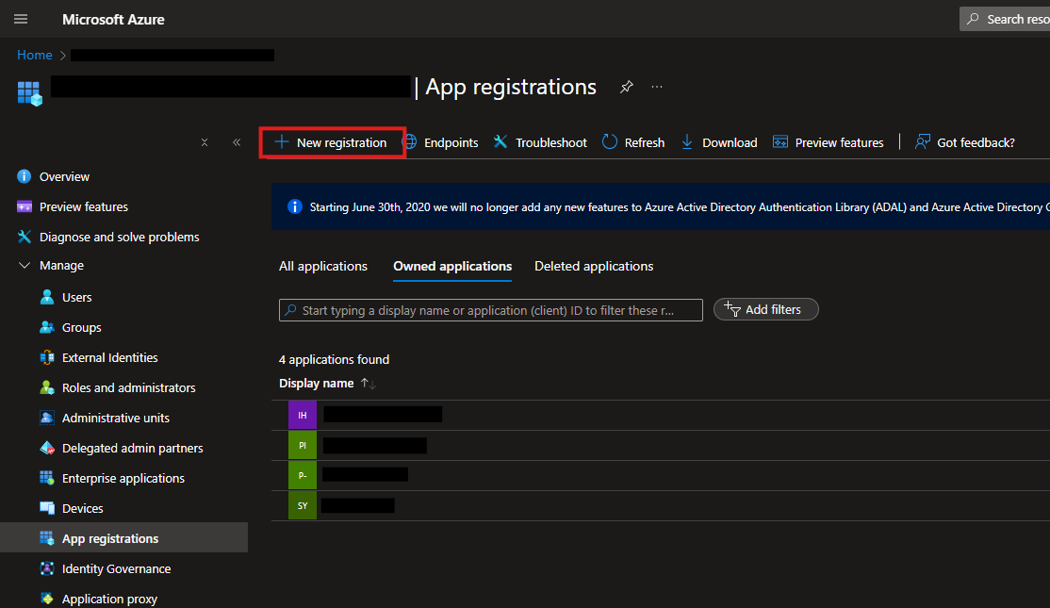Click sidebar App registrations icon

click(47, 537)
